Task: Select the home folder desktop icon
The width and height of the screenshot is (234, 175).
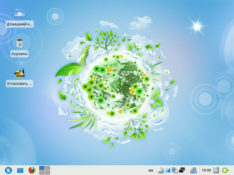Action: click(x=20, y=13)
